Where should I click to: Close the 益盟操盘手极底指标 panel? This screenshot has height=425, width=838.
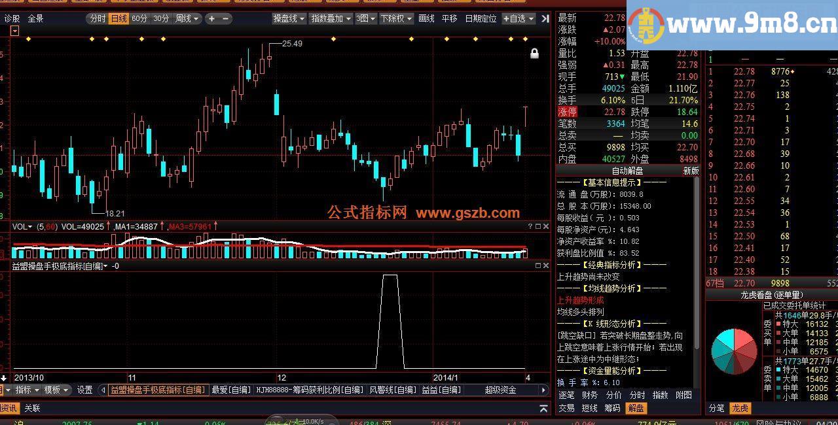coord(546,266)
